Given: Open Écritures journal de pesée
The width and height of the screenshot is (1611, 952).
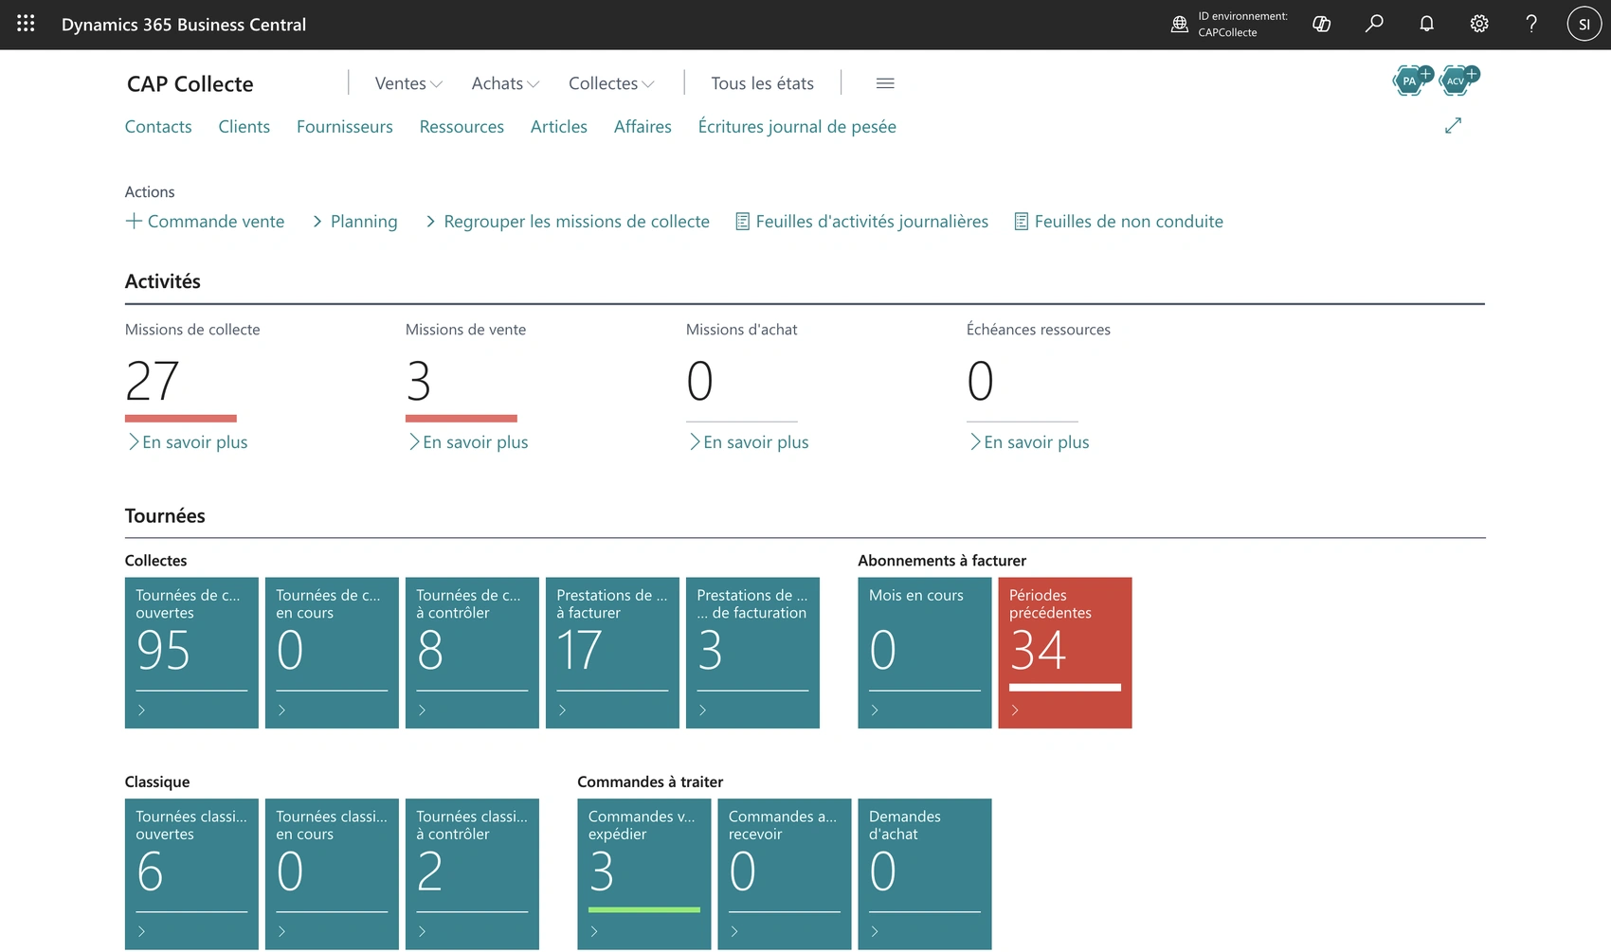Looking at the screenshot, I should point(797,127).
